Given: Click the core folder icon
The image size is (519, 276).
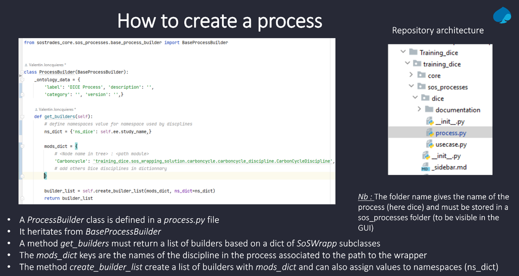Looking at the screenshot, I should pyautogui.click(x=421, y=75).
